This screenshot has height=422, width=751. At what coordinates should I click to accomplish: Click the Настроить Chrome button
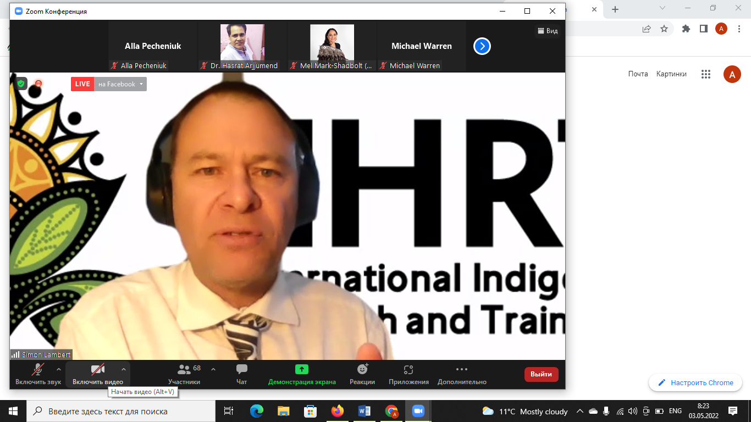(695, 382)
